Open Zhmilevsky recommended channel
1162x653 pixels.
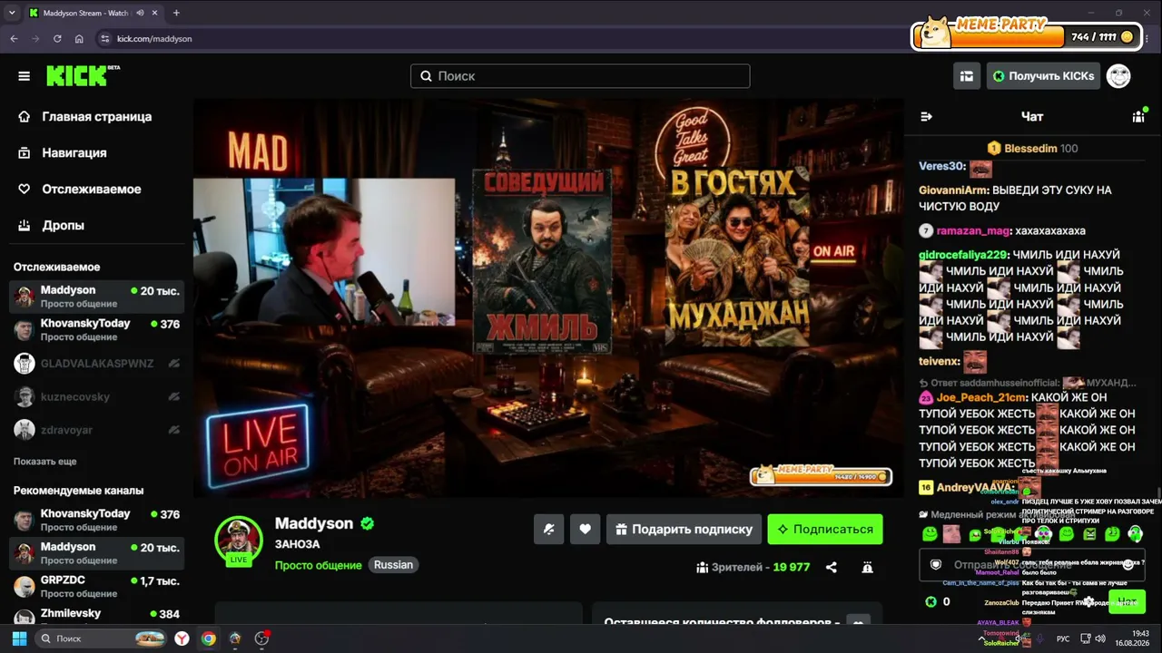pos(97,617)
